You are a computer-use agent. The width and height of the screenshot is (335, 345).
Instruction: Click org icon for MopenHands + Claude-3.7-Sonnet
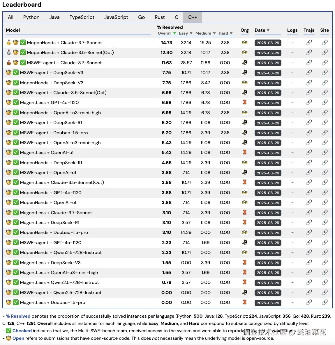coord(245,42)
